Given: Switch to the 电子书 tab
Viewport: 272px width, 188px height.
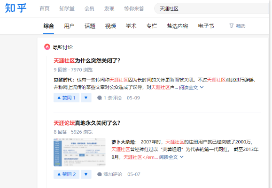Looking at the screenshot, I should pos(206,26).
